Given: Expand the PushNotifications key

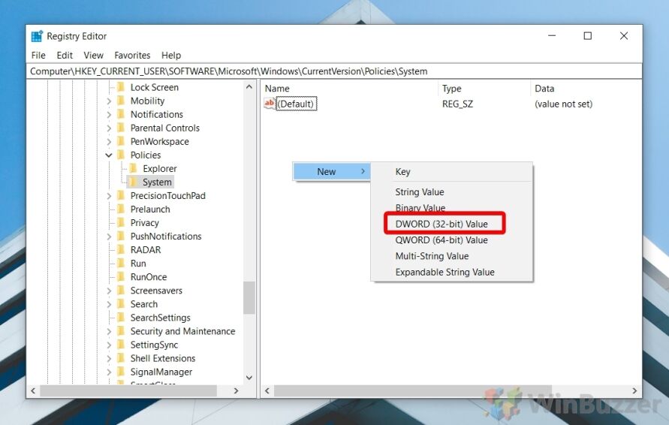Looking at the screenshot, I should coord(109,237).
